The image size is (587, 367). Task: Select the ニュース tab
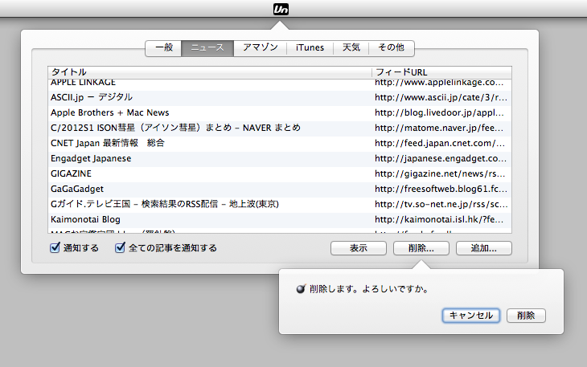pos(207,47)
